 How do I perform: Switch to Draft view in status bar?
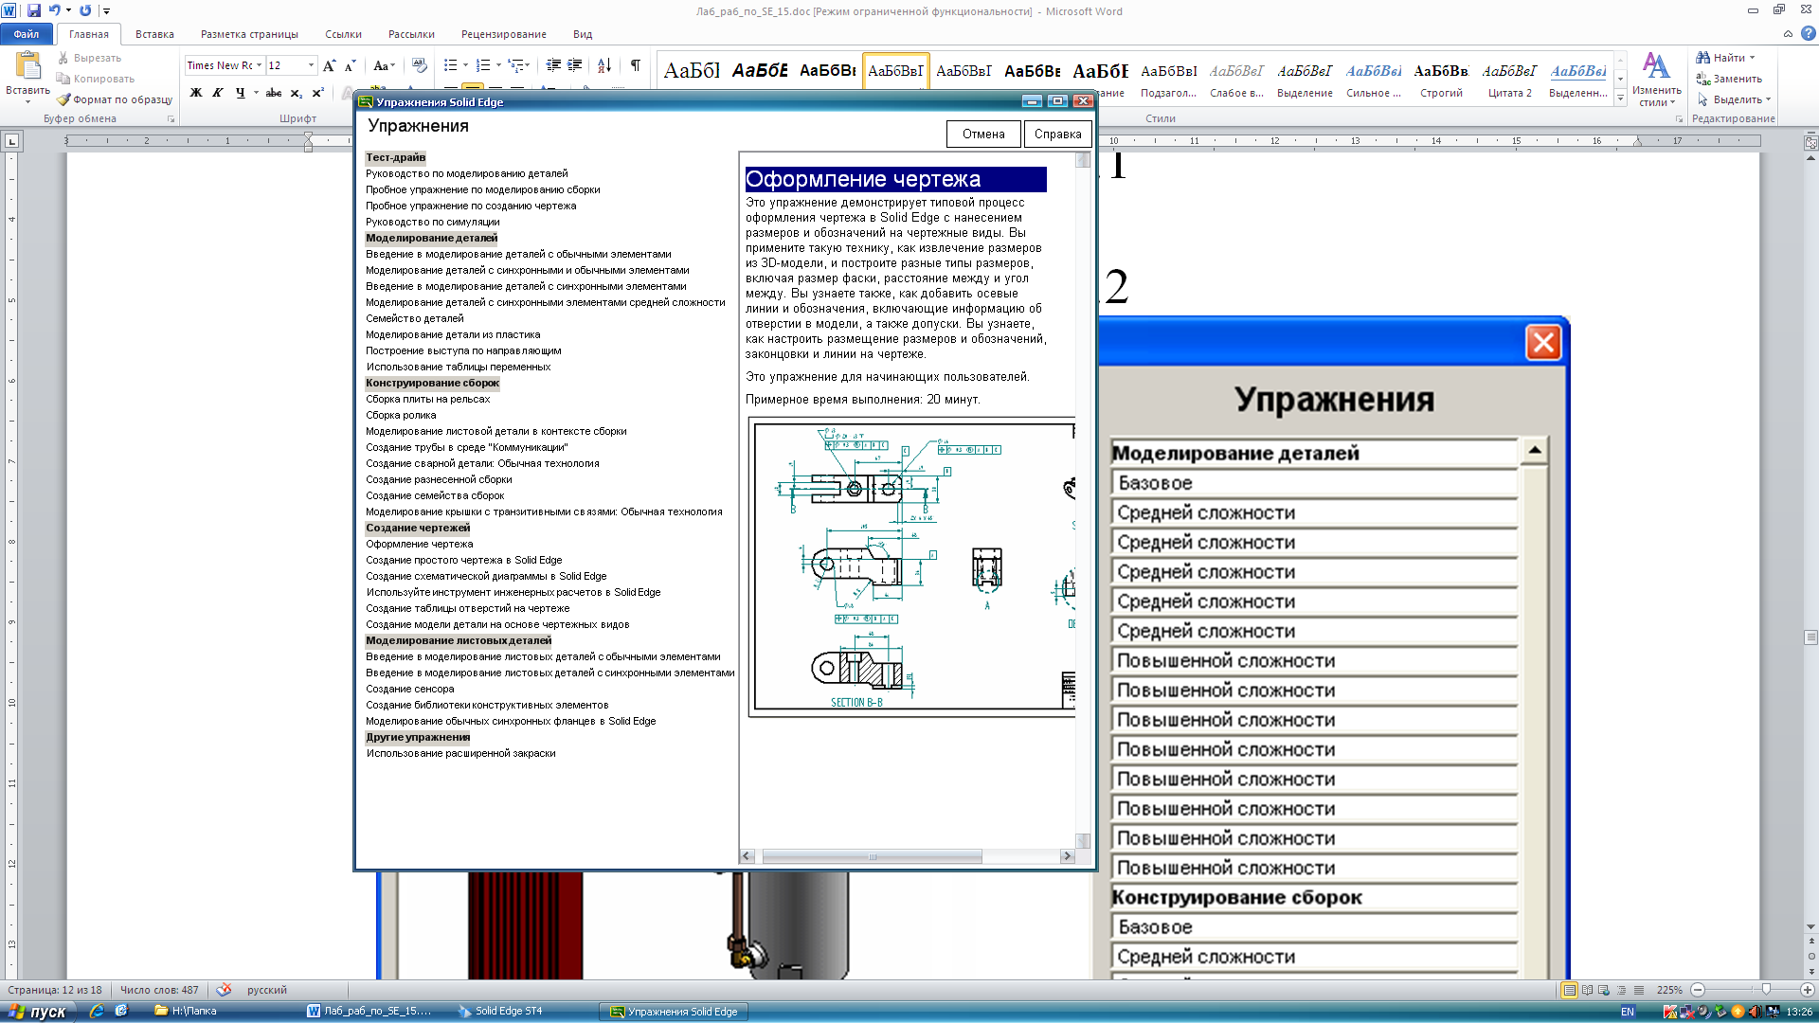(1639, 990)
